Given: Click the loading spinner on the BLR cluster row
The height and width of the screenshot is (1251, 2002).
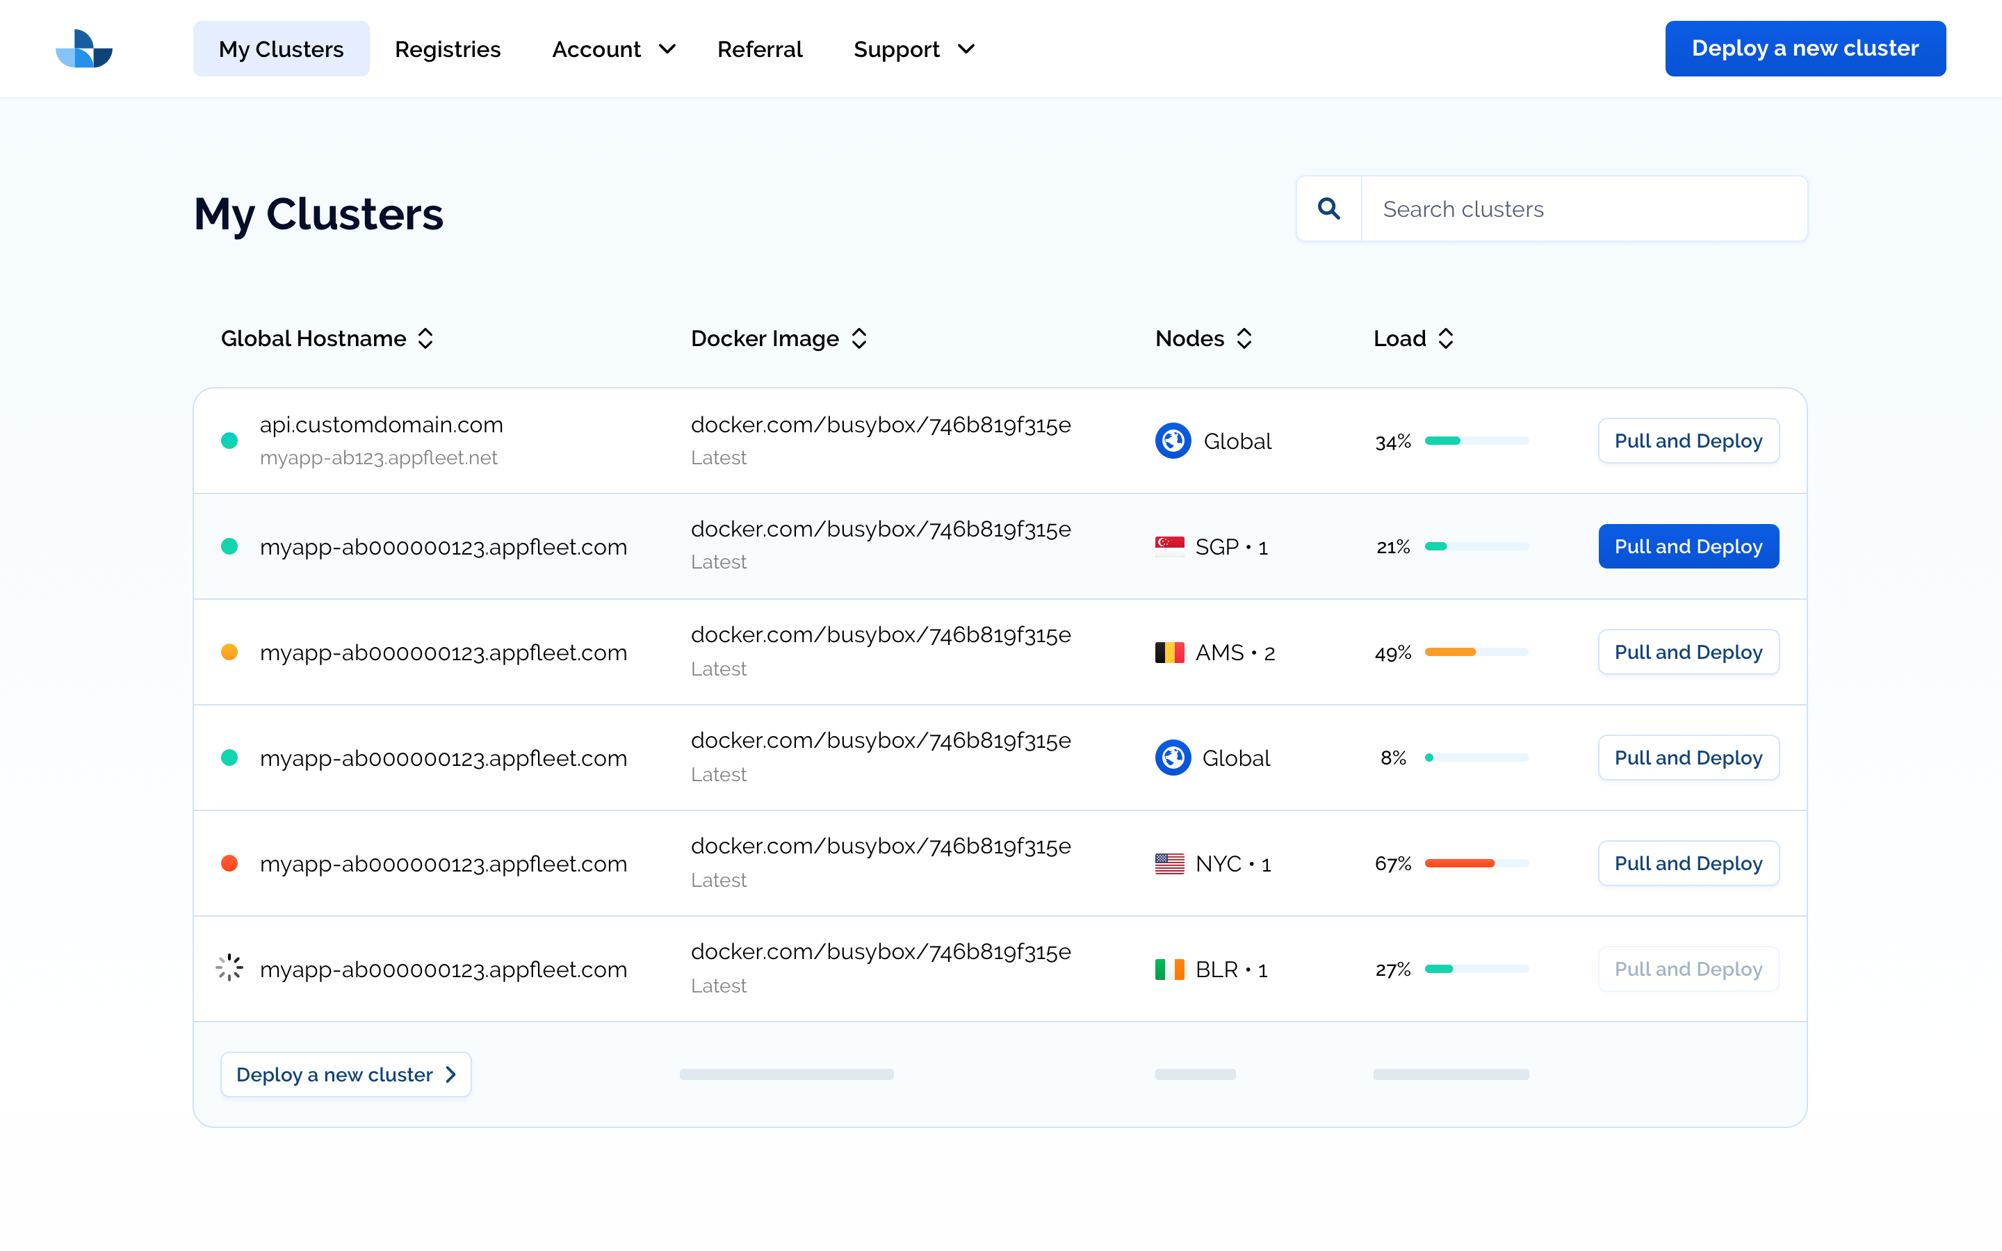Looking at the screenshot, I should (229, 968).
